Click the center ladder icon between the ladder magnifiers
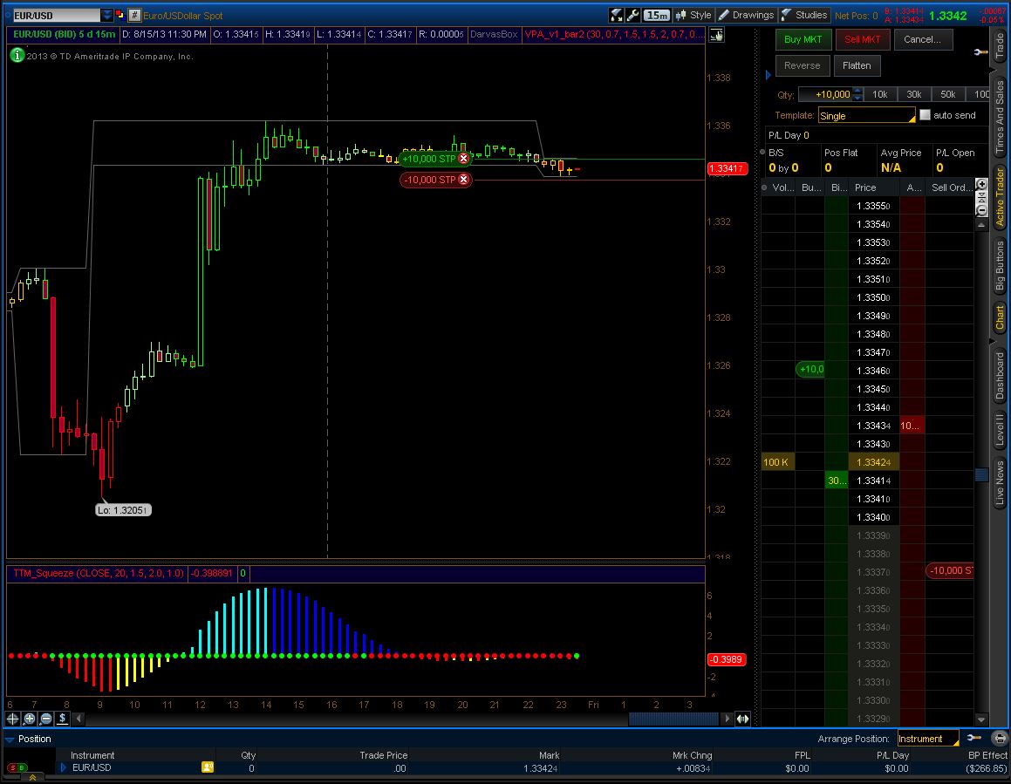Screen dimensions: 1011x784 tap(981, 198)
